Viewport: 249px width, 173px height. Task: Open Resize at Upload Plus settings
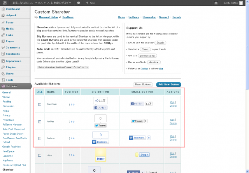[14, 165]
